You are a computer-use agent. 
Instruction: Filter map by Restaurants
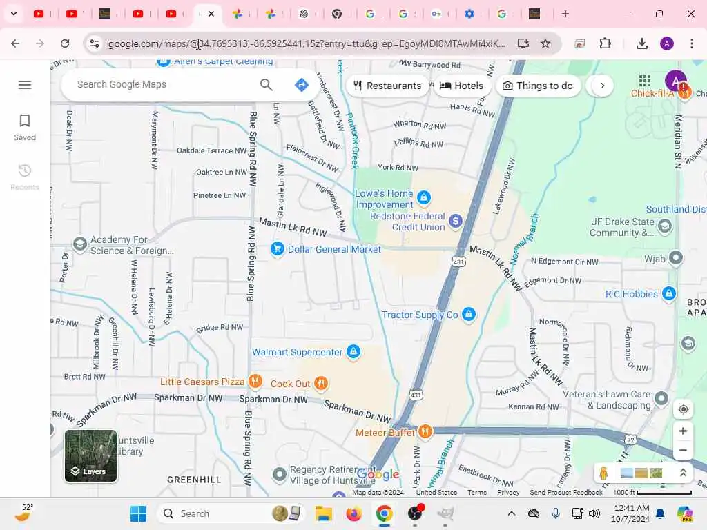coord(387,86)
